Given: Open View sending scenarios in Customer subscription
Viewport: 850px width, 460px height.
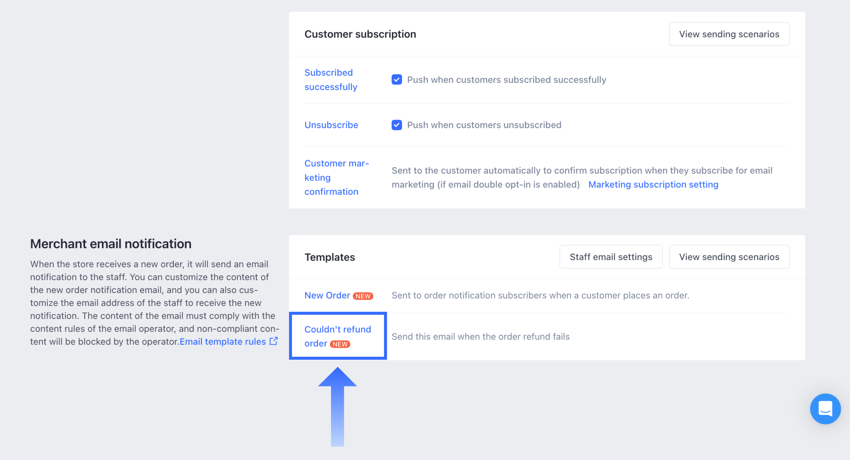Looking at the screenshot, I should (729, 34).
